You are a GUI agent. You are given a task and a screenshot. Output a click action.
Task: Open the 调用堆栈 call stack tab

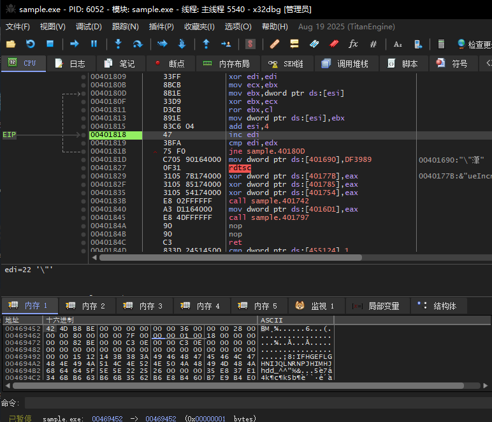346,64
